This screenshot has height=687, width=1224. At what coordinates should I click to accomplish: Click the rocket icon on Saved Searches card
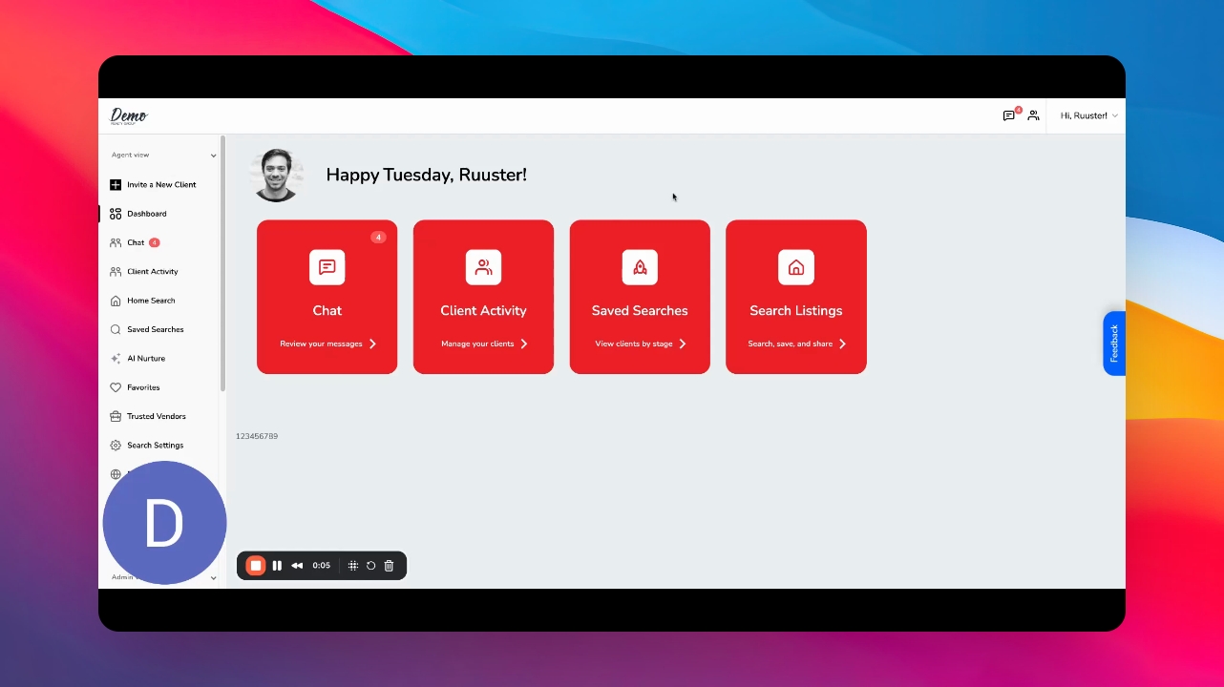640,267
